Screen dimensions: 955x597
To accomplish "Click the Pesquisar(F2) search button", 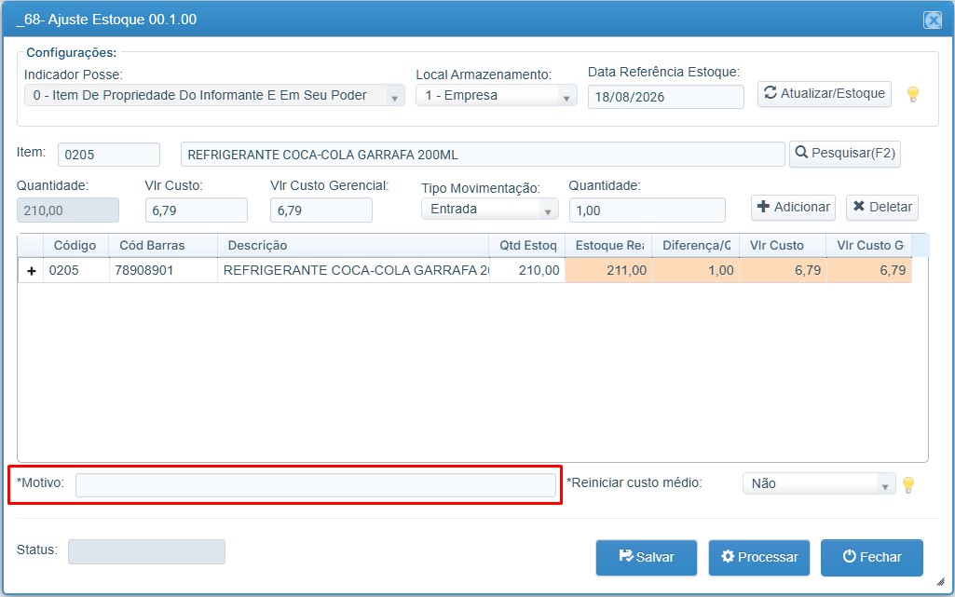I will point(845,154).
